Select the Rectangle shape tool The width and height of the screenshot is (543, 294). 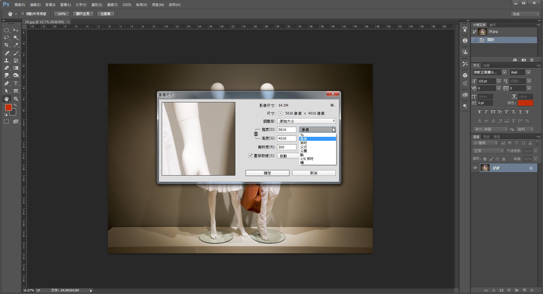click(x=16, y=91)
